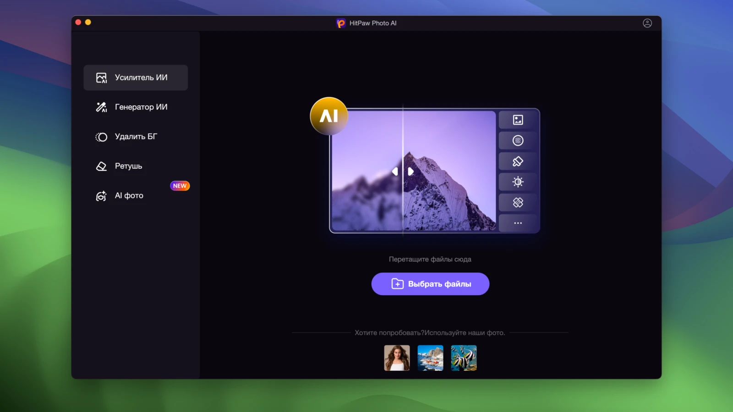The height and width of the screenshot is (412, 733).
Task: Open the Ретушь section
Action: (136, 166)
